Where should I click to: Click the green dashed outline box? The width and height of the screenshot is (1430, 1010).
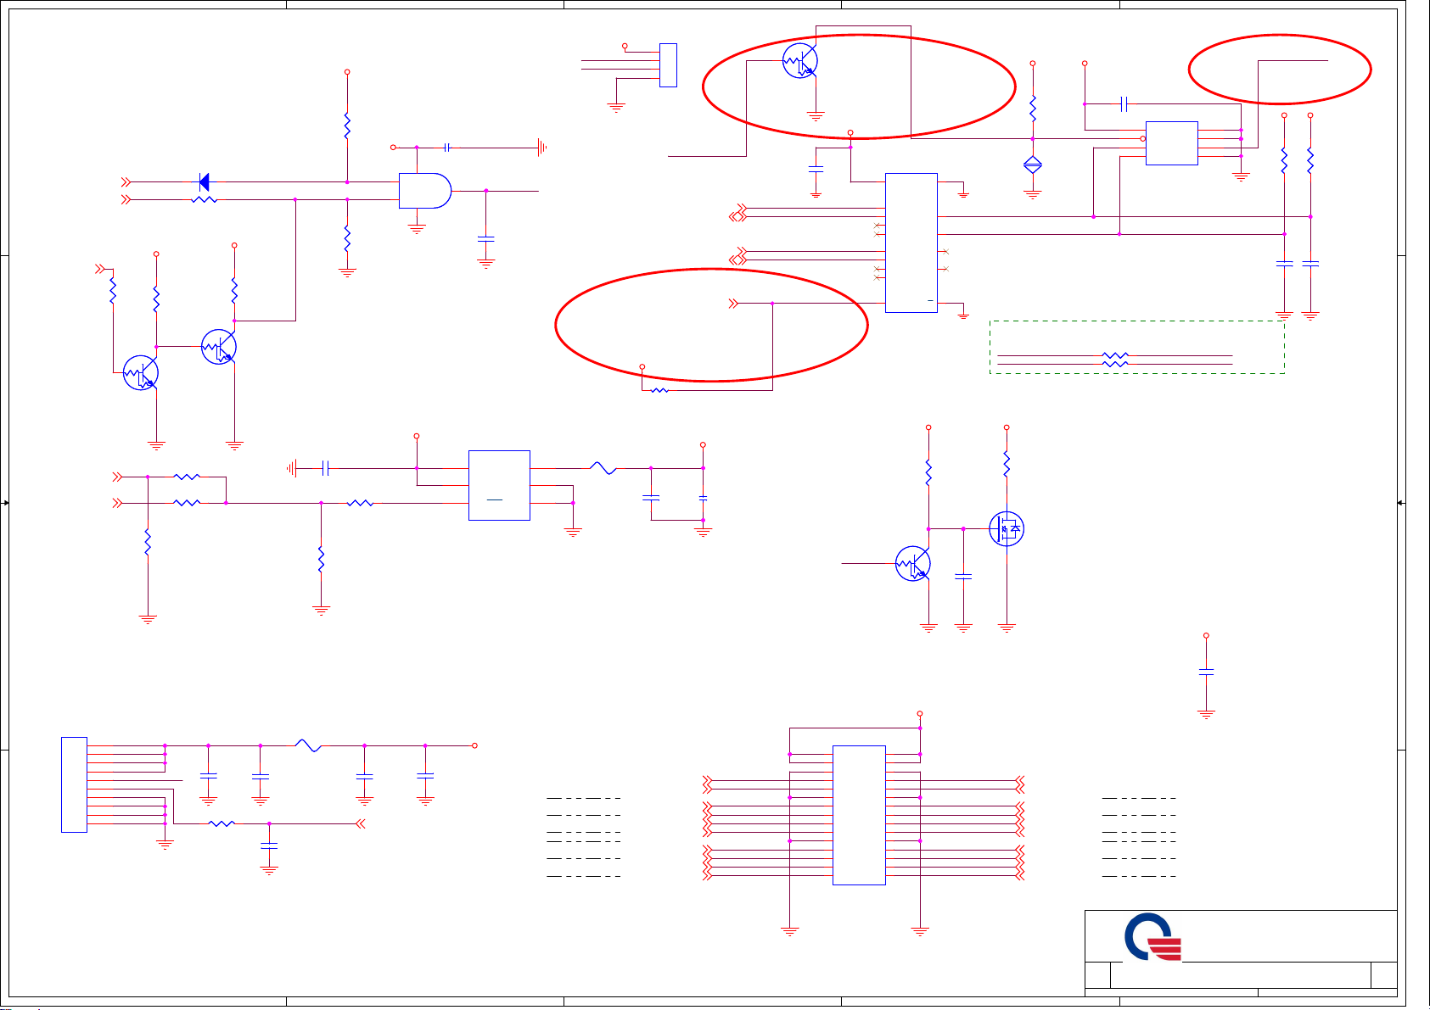click(x=1137, y=347)
